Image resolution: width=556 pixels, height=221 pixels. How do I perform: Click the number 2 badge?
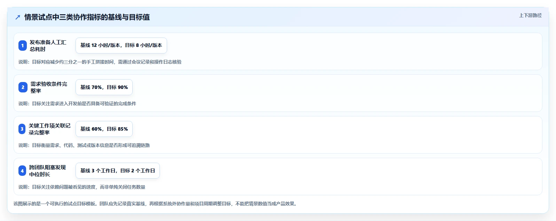click(x=23, y=87)
